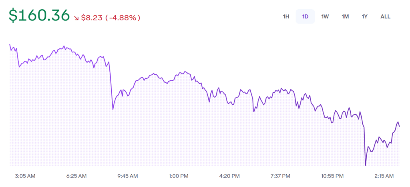Pick the 4:20 PM time marker
Screen dimensions: 410x187
pos(230,176)
